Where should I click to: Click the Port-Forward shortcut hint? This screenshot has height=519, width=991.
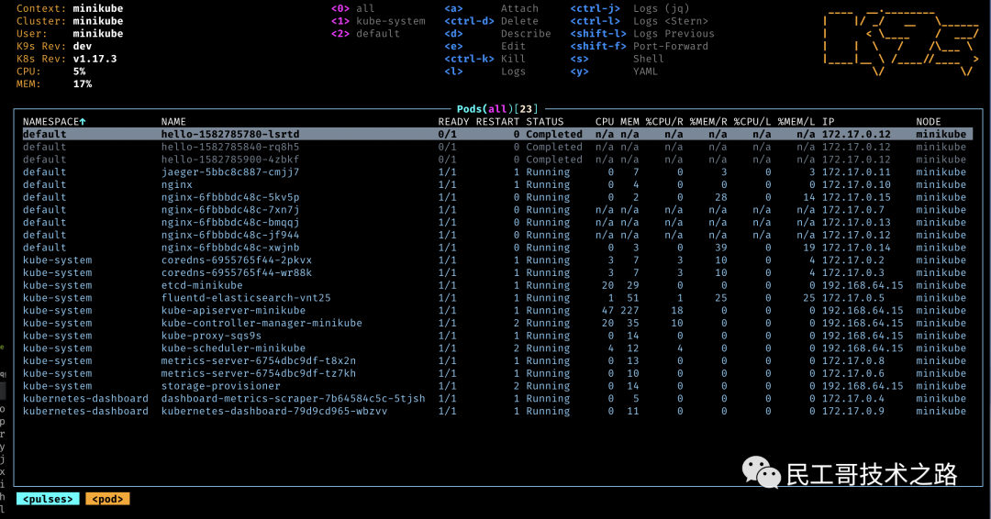tap(639, 46)
